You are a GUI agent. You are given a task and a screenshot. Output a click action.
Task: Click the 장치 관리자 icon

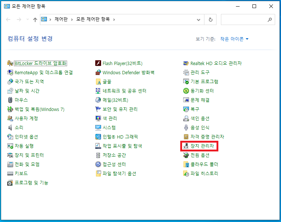(186, 146)
